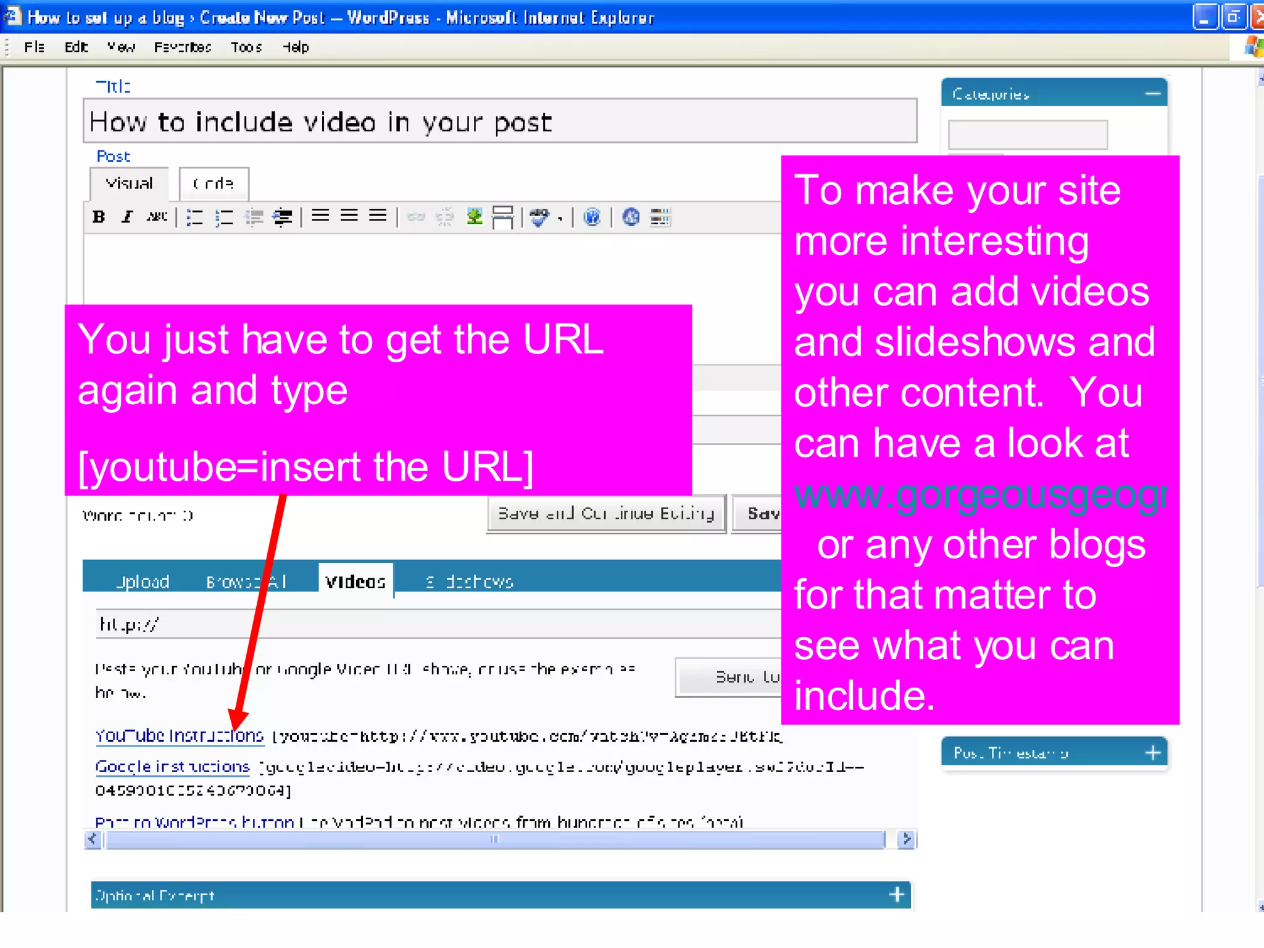The image size is (1264, 948).
Task: Click the horizontal scrollbar thumb in media panel
Action: click(495, 839)
